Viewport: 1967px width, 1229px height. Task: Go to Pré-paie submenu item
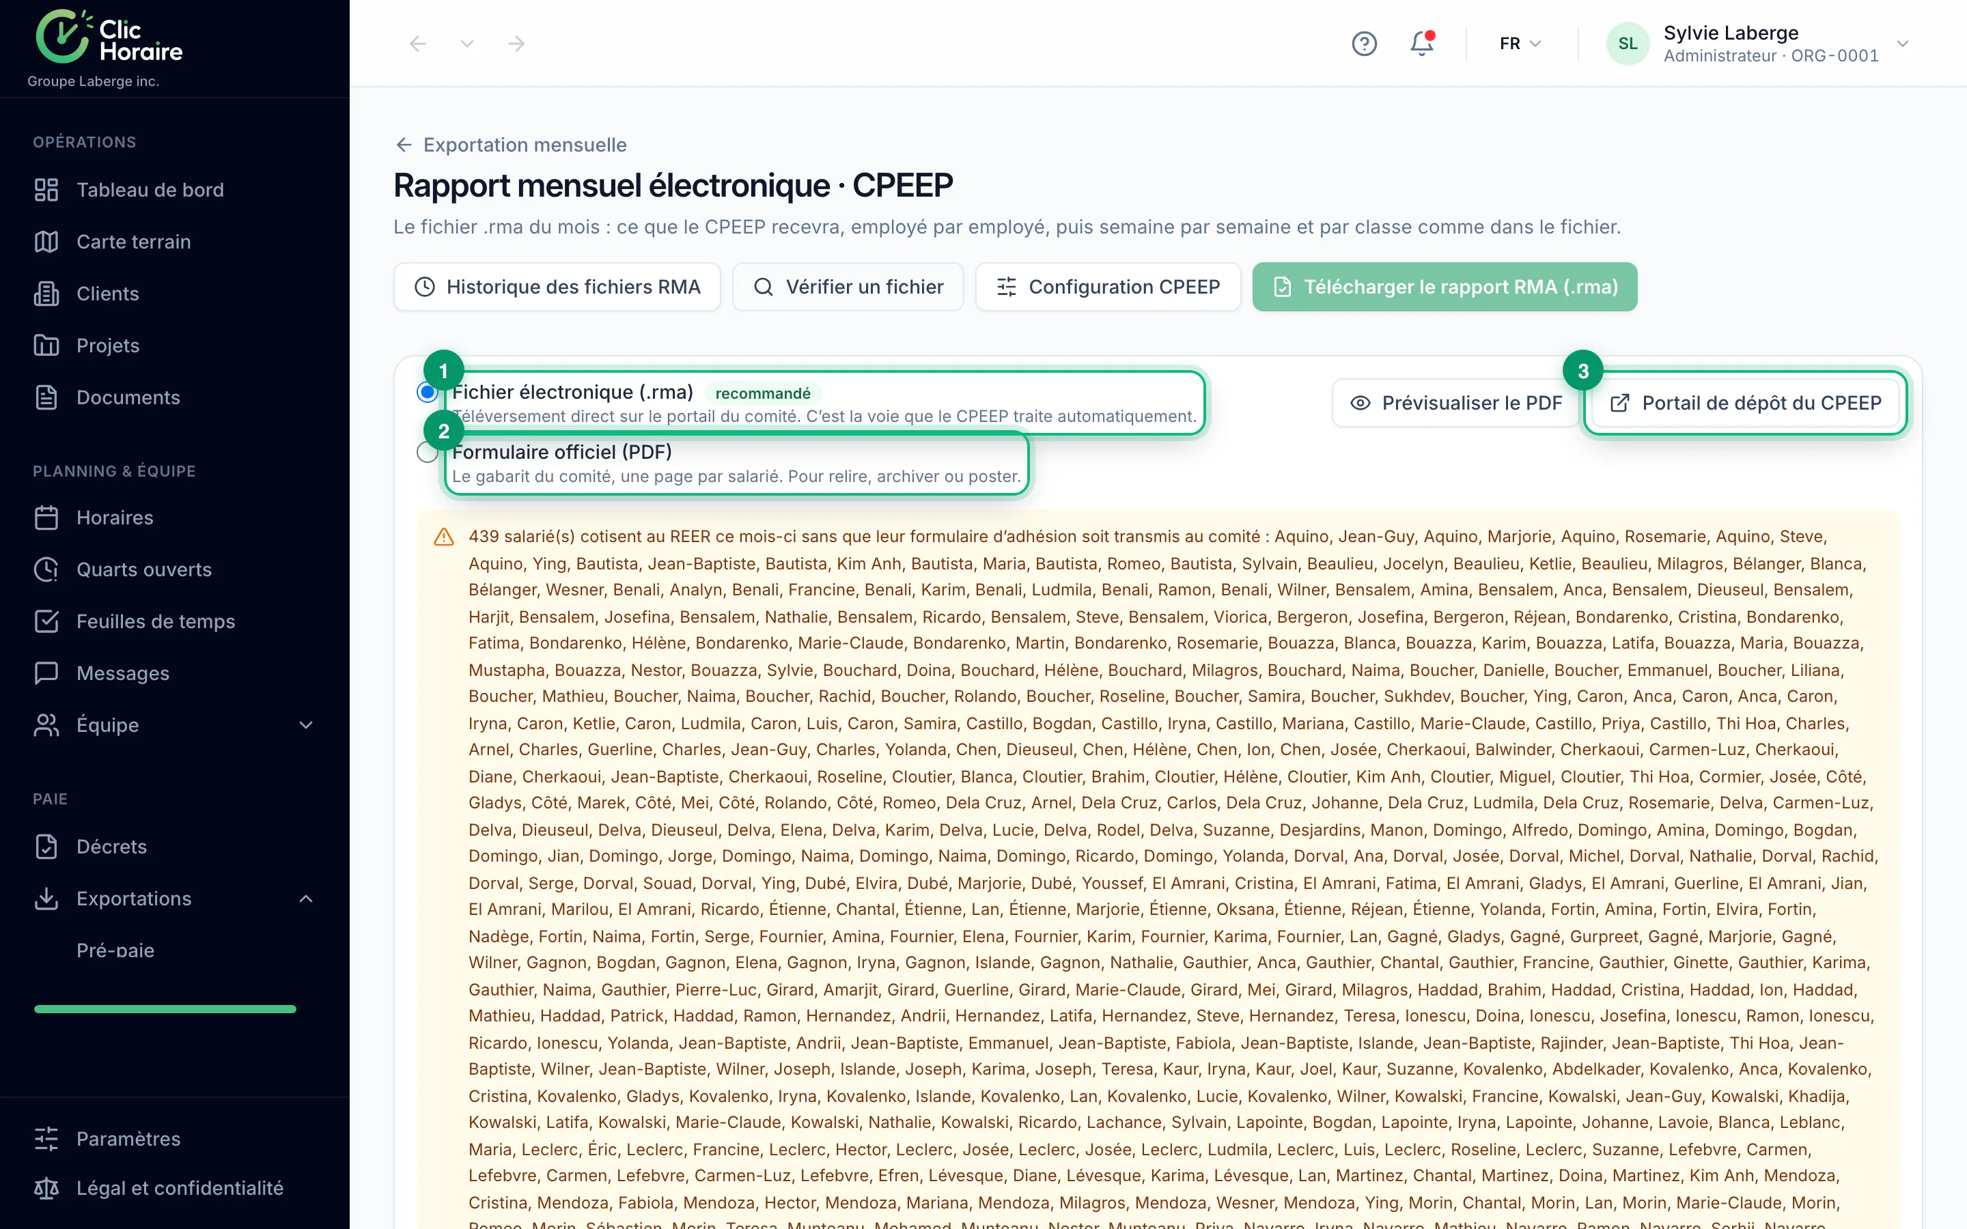coord(115,950)
